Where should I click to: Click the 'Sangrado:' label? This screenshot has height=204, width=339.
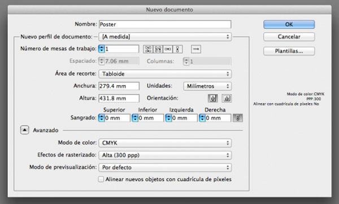click(84, 118)
